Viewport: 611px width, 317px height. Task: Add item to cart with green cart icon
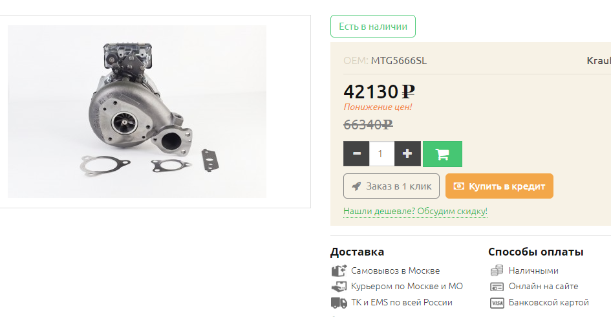442,153
